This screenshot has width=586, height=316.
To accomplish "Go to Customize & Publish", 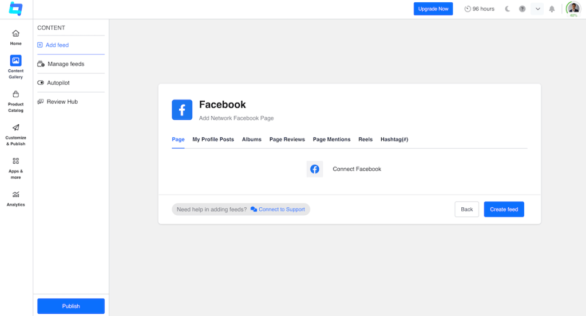I will pyautogui.click(x=15, y=135).
